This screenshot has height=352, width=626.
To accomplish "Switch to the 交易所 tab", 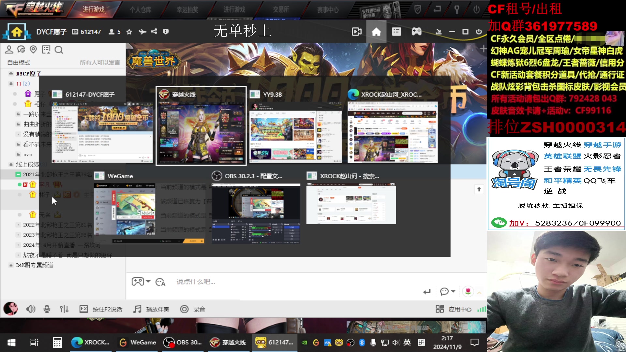I will [281, 9].
